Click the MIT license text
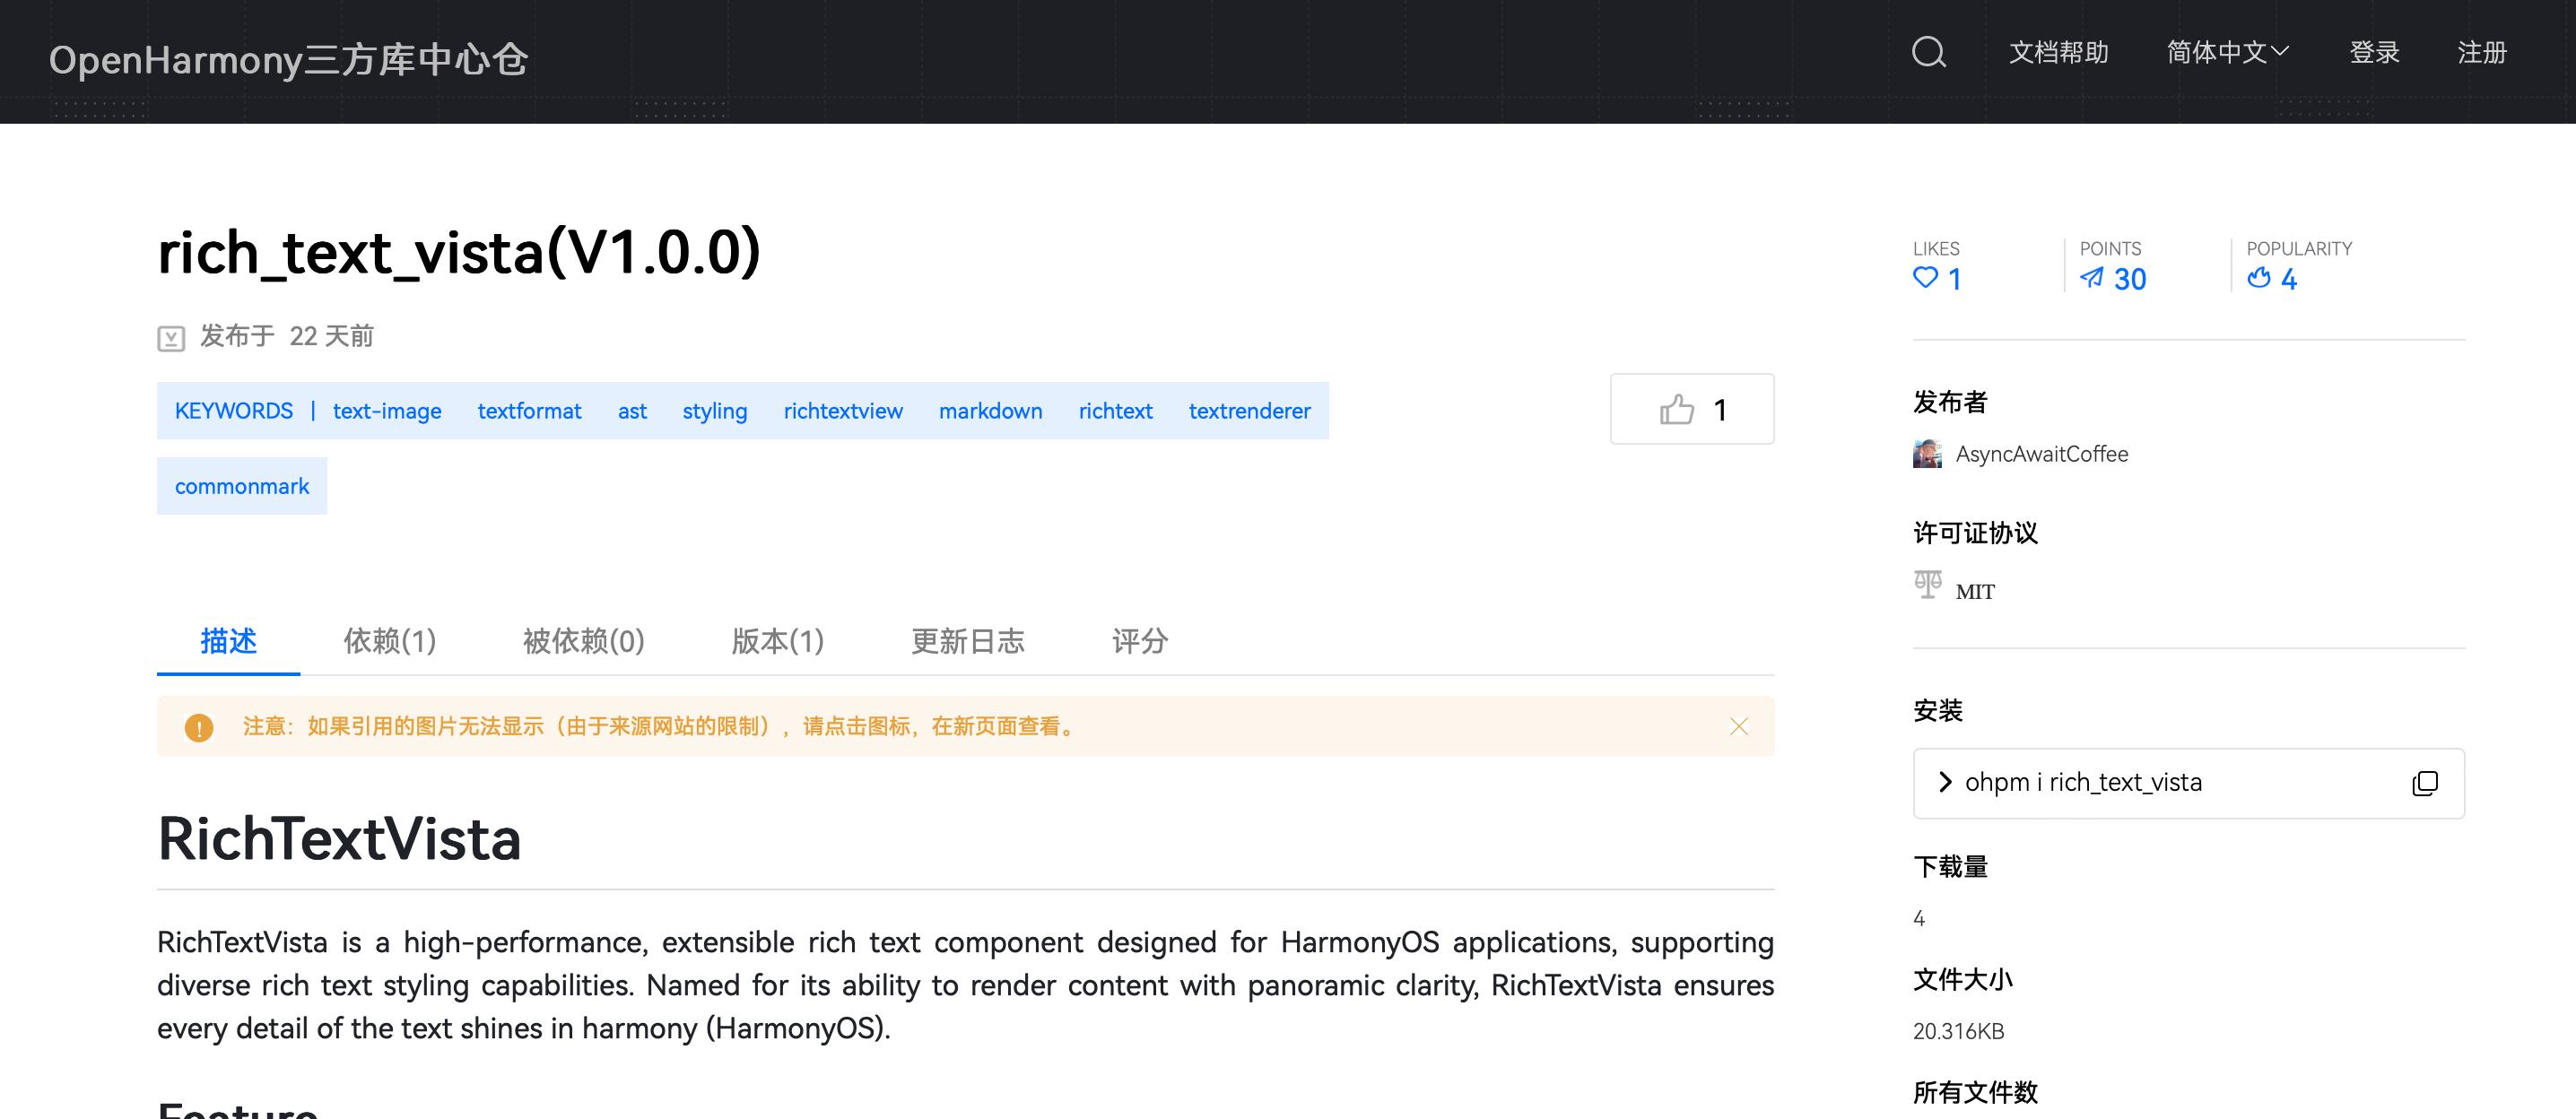This screenshot has height=1119, width=2576. coord(1975,592)
